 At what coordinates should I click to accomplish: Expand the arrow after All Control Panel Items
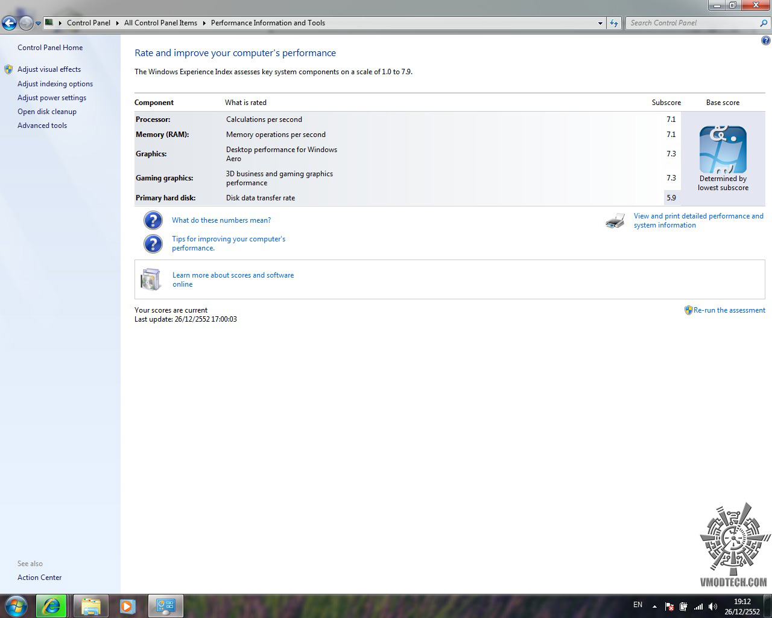[204, 23]
